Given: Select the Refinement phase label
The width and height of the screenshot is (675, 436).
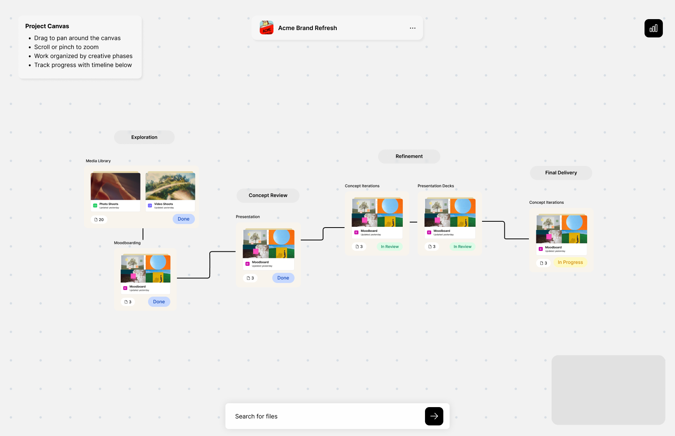Looking at the screenshot, I should coord(409,156).
